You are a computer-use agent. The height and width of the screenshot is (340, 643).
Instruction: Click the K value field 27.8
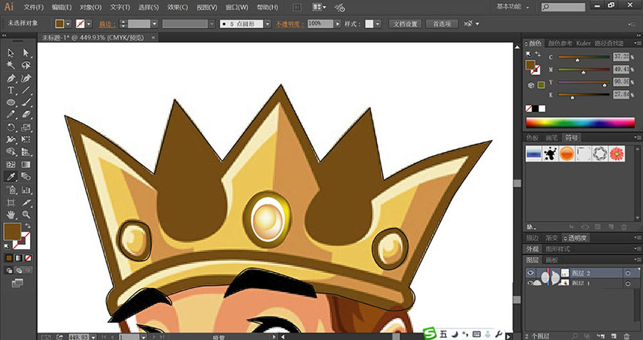click(x=621, y=95)
